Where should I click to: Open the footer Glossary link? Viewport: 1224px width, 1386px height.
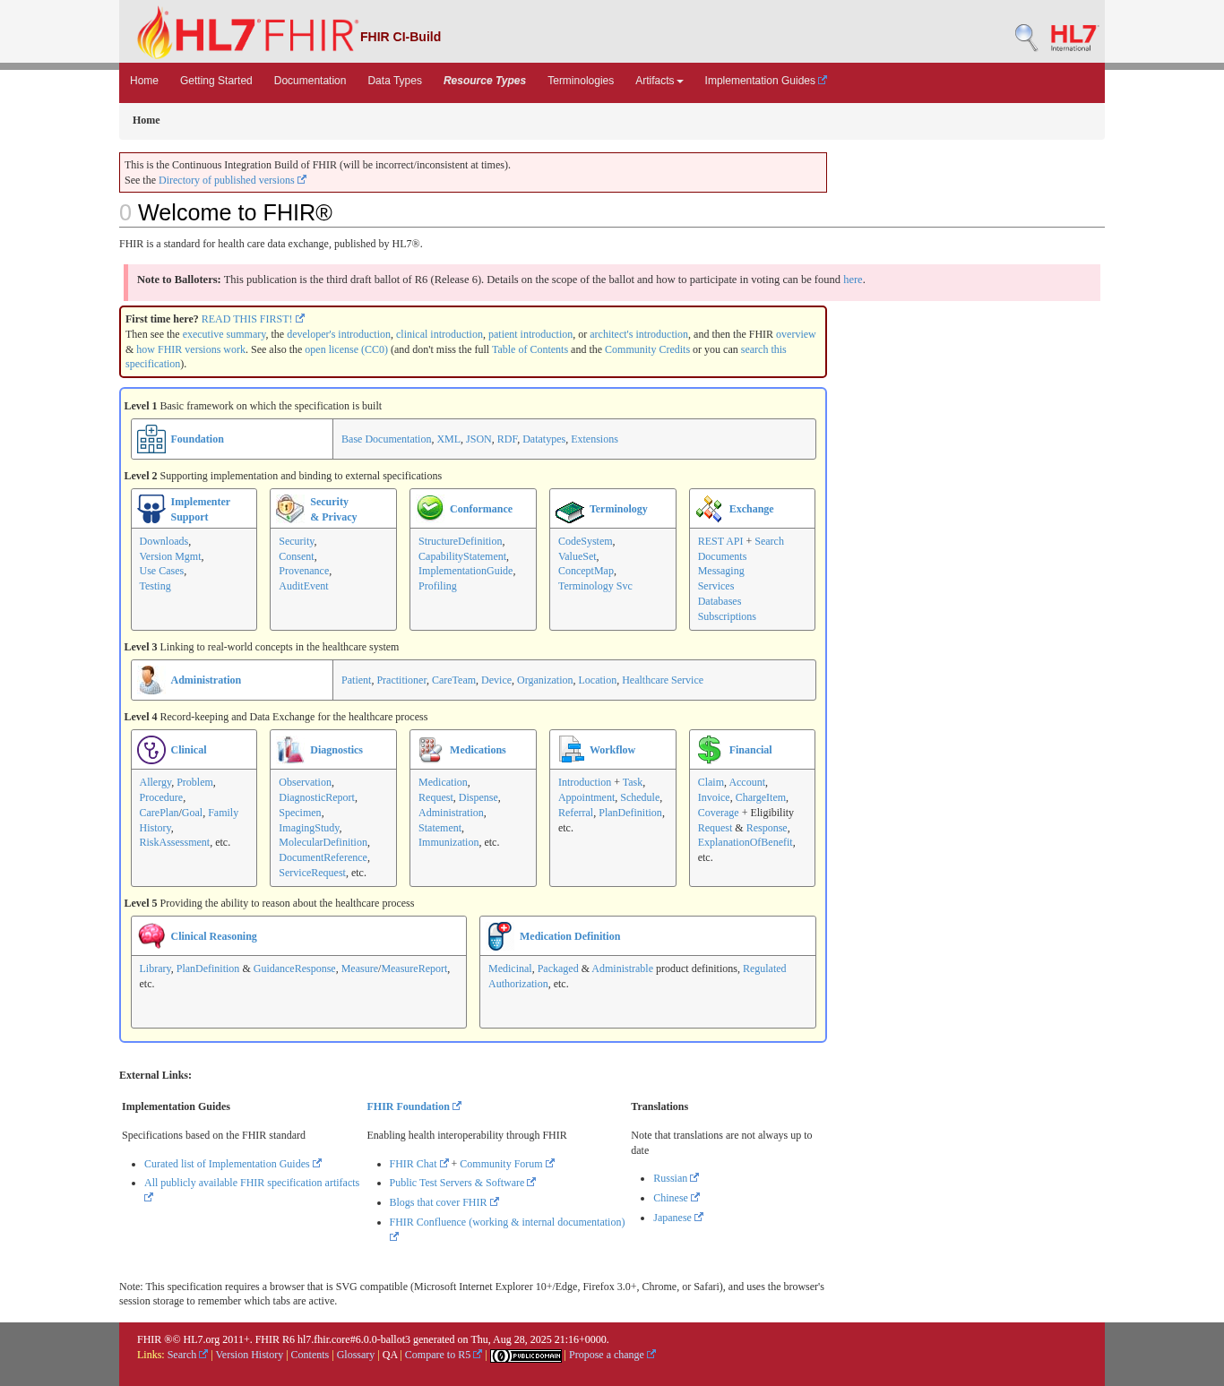pos(356,1355)
